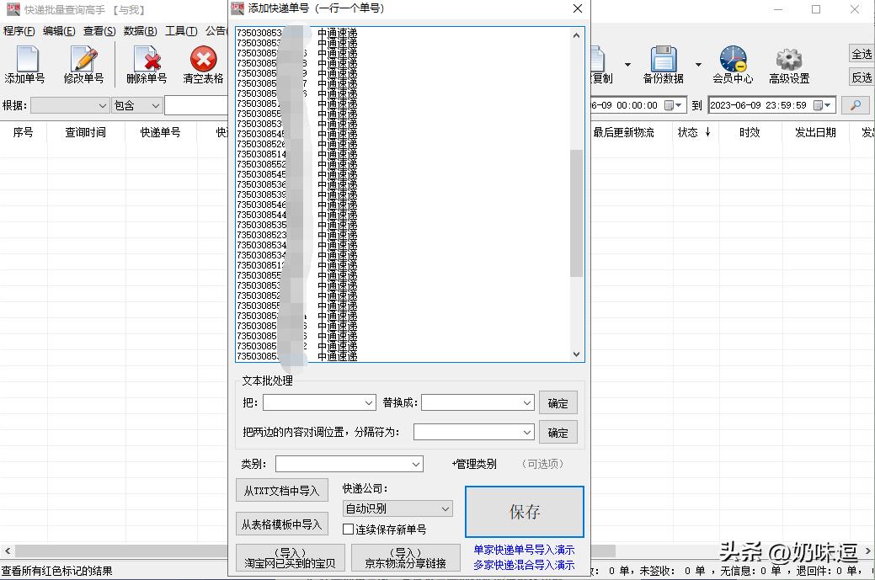Toggle the 状态 sort arrow in column header
This screenshot has width=875, height=580.
(x=708, y=132)
